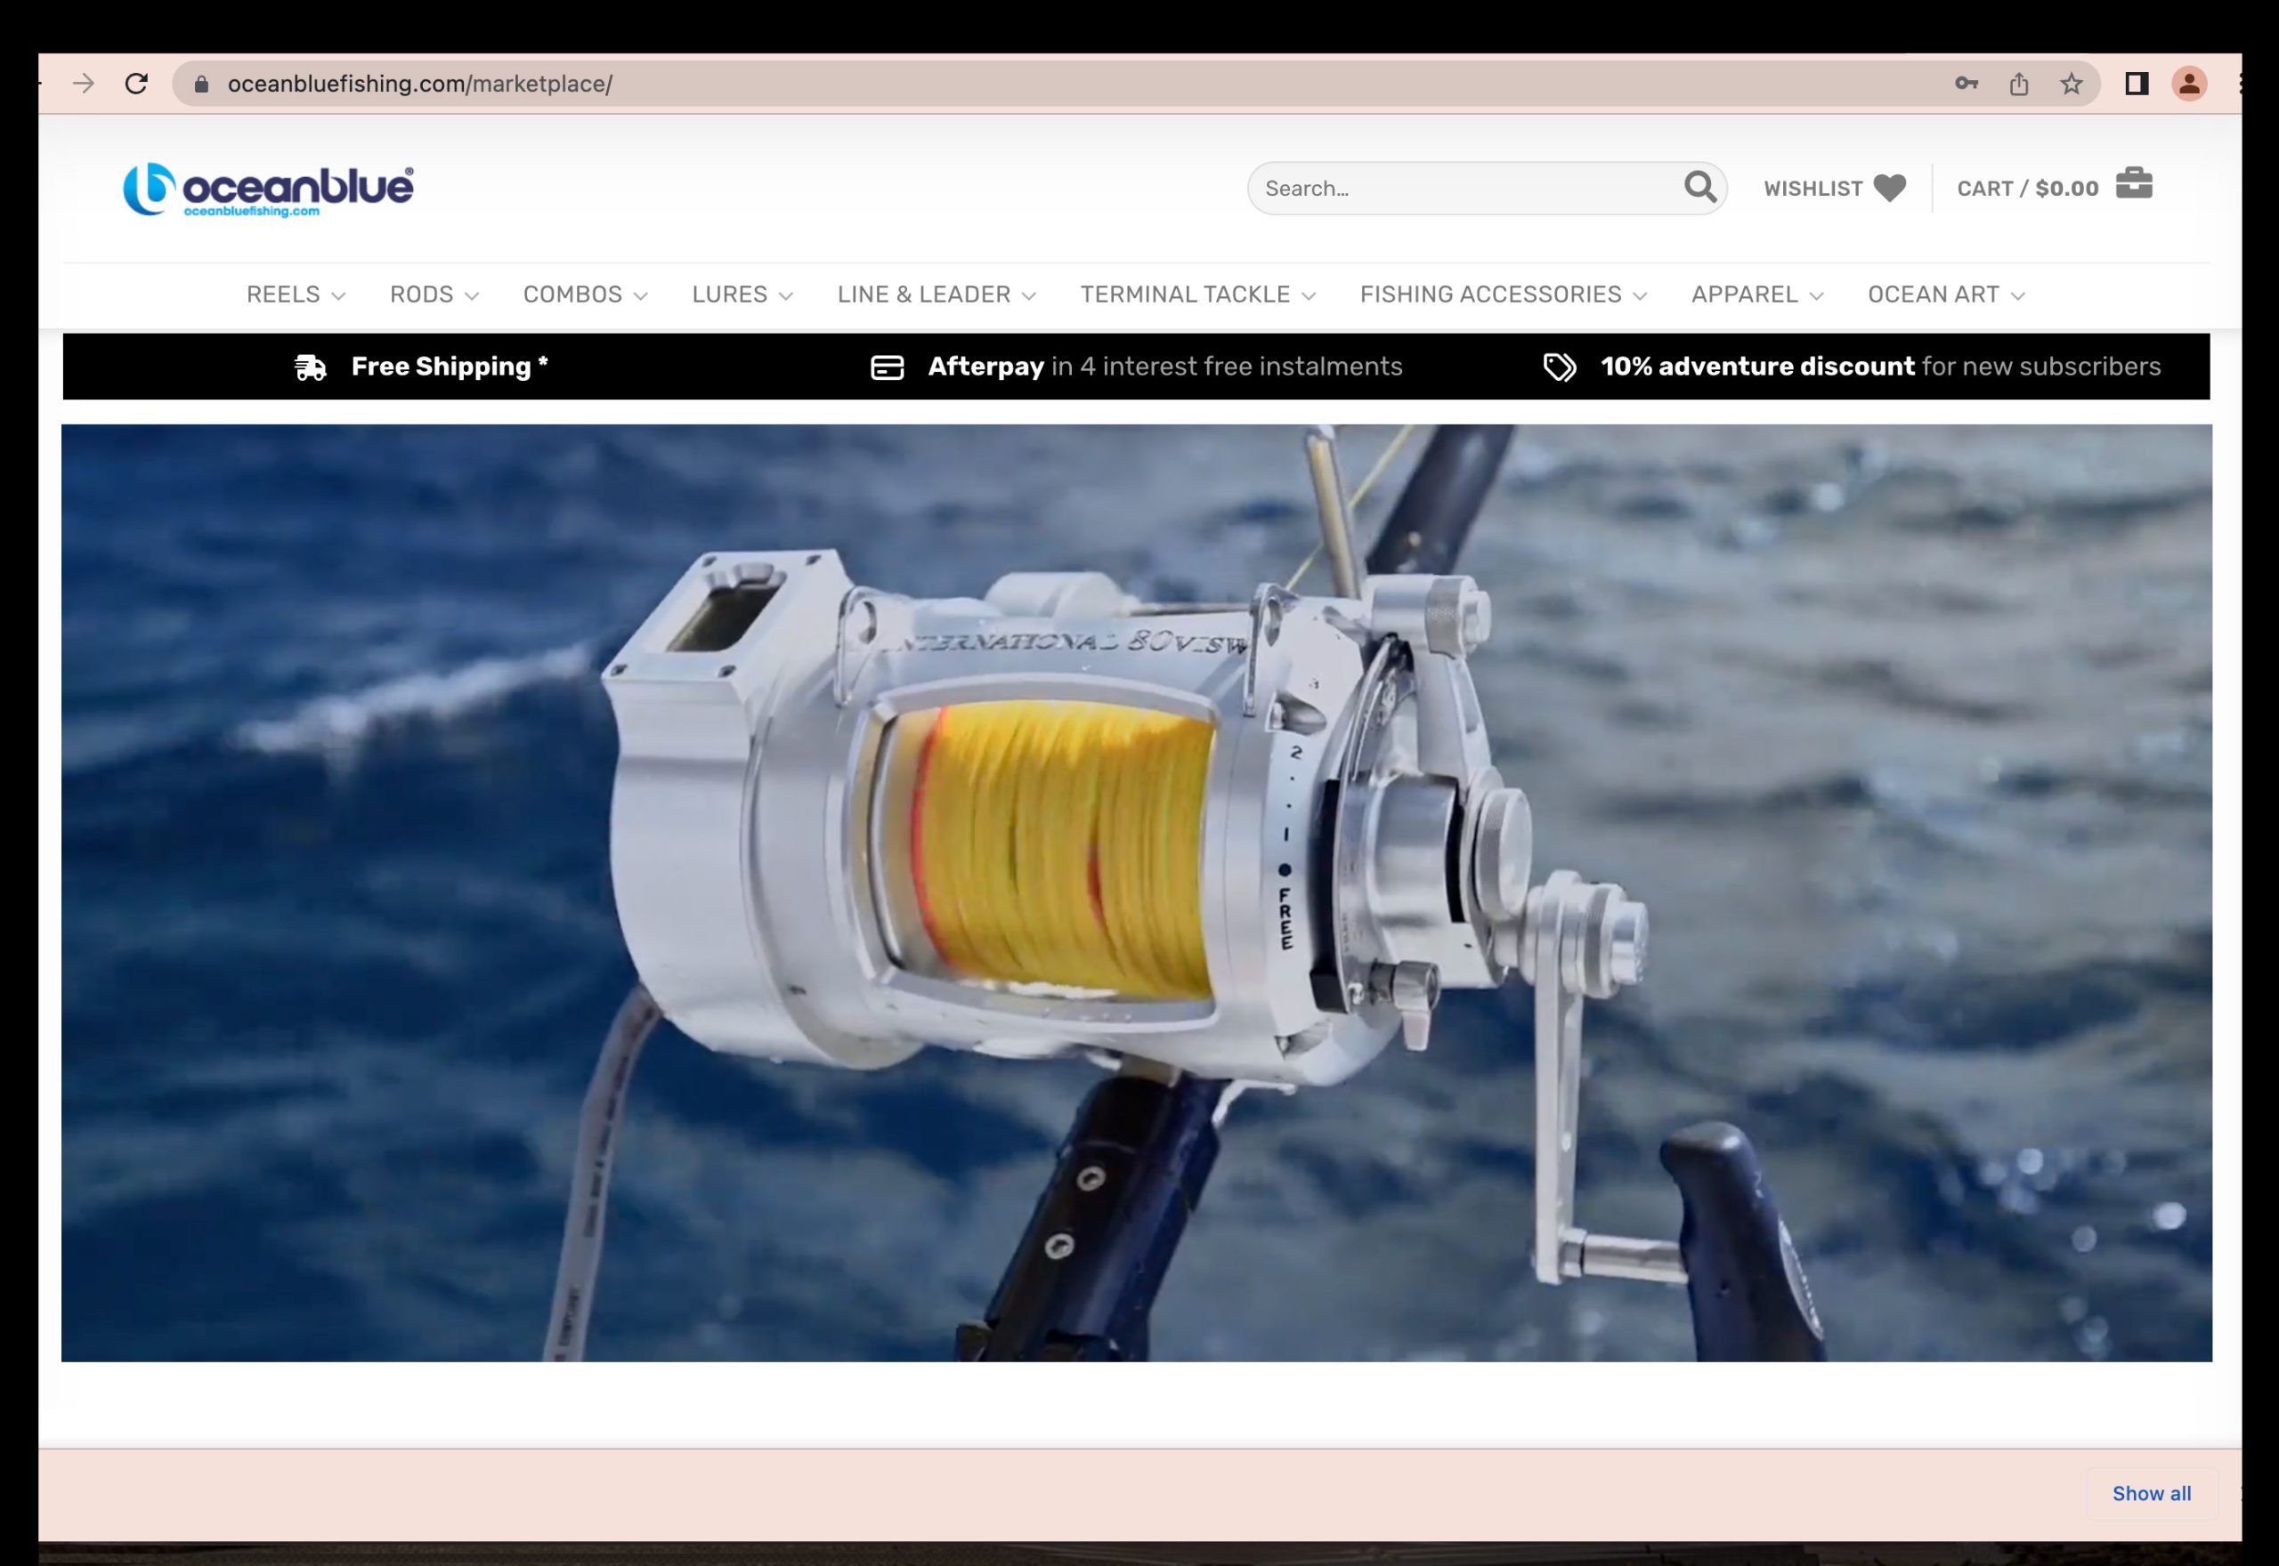2279x1566 pixels.
Task: Click the fishing reel hero video
Action: tap(1136, 892)
